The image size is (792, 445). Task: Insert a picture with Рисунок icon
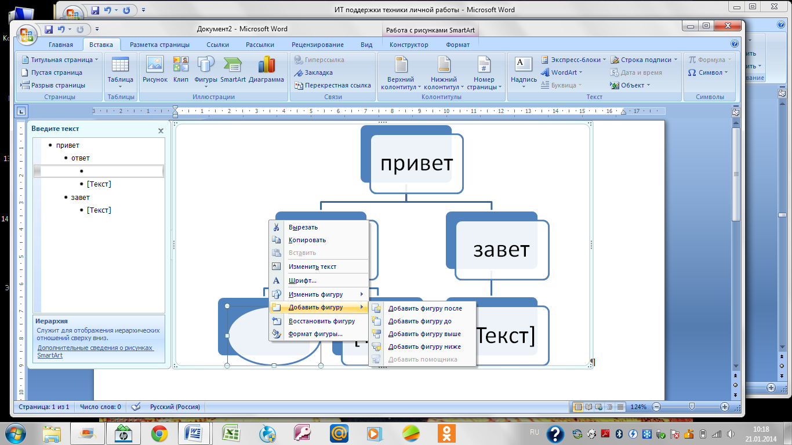pyautogui.click(x=155, y=70)
